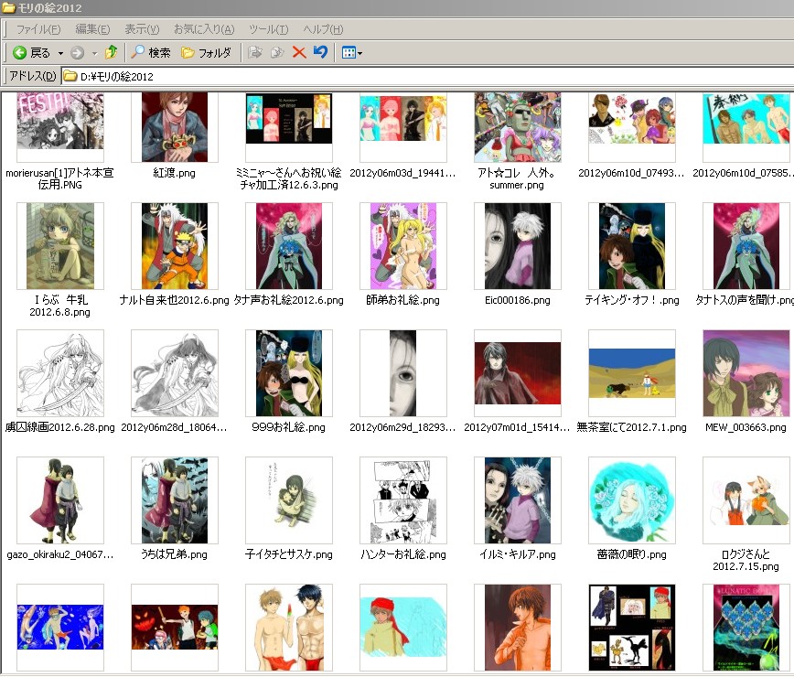Click the Back arrow icon
Screen dimensions: 794x677
20,53
